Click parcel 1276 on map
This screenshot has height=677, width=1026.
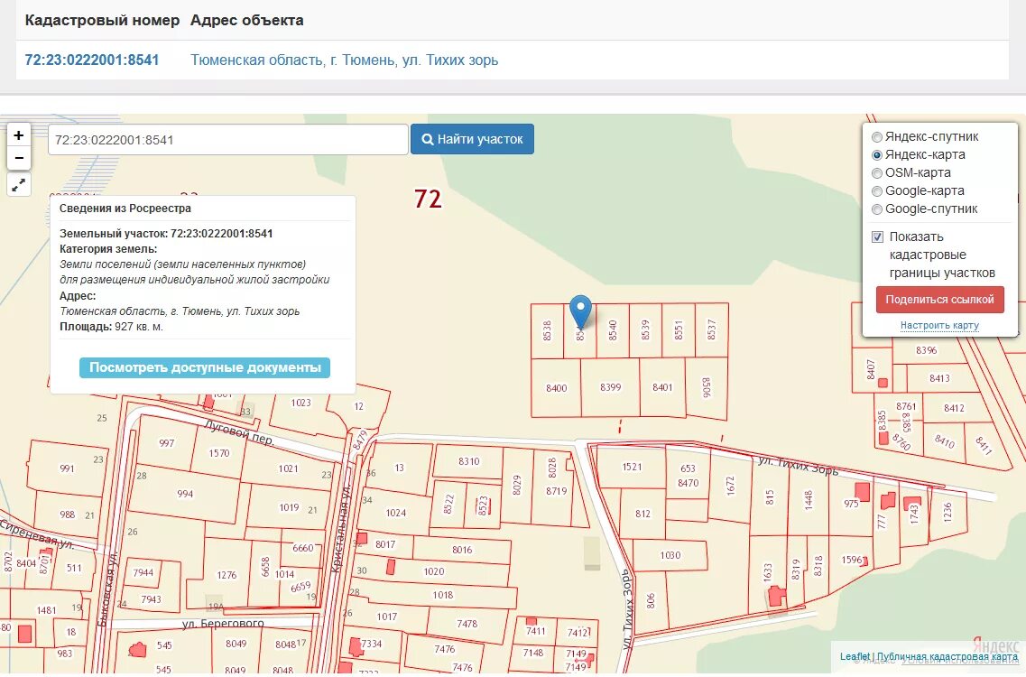[x=226, y=575]
